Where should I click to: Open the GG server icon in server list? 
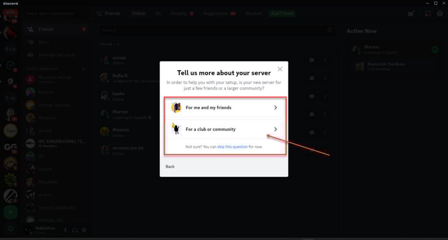coord(10,147)
